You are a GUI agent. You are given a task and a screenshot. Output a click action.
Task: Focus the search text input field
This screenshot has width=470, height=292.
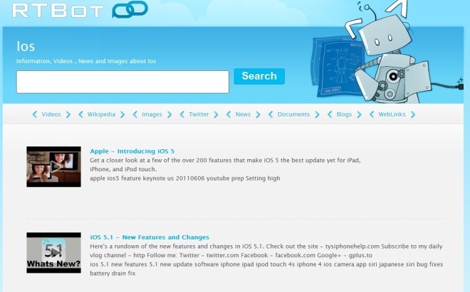[x=122, y=82]
